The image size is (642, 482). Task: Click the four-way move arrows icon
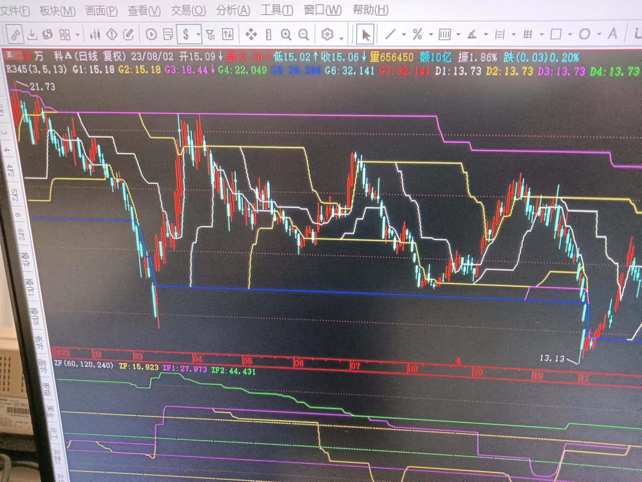[251, 35]
